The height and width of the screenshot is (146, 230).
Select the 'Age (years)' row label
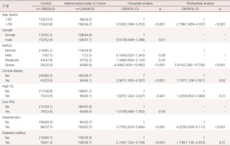(10, 15)
